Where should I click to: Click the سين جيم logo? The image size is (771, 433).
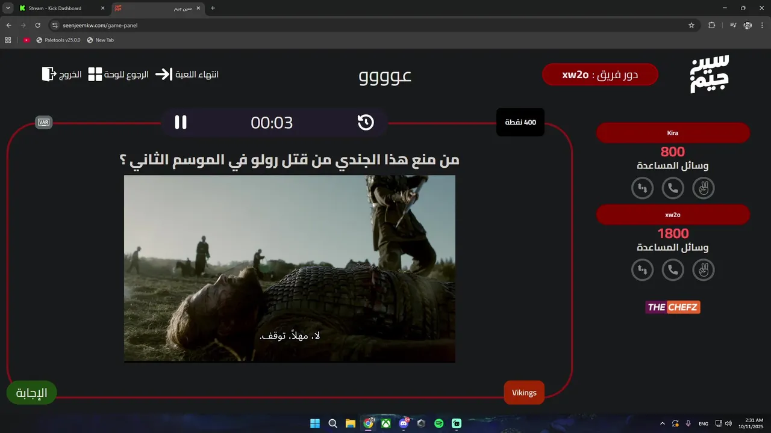point(710,74)
